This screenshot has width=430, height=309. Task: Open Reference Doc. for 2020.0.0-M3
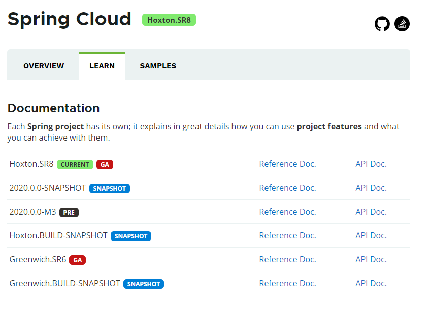pos(287,212)
